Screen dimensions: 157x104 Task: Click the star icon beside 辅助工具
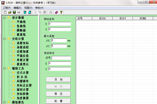(x=9, y=68)
